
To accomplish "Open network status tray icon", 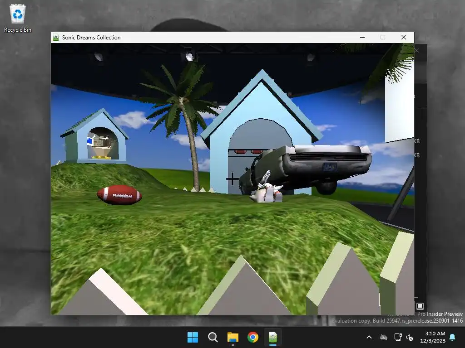I will 398,337.
